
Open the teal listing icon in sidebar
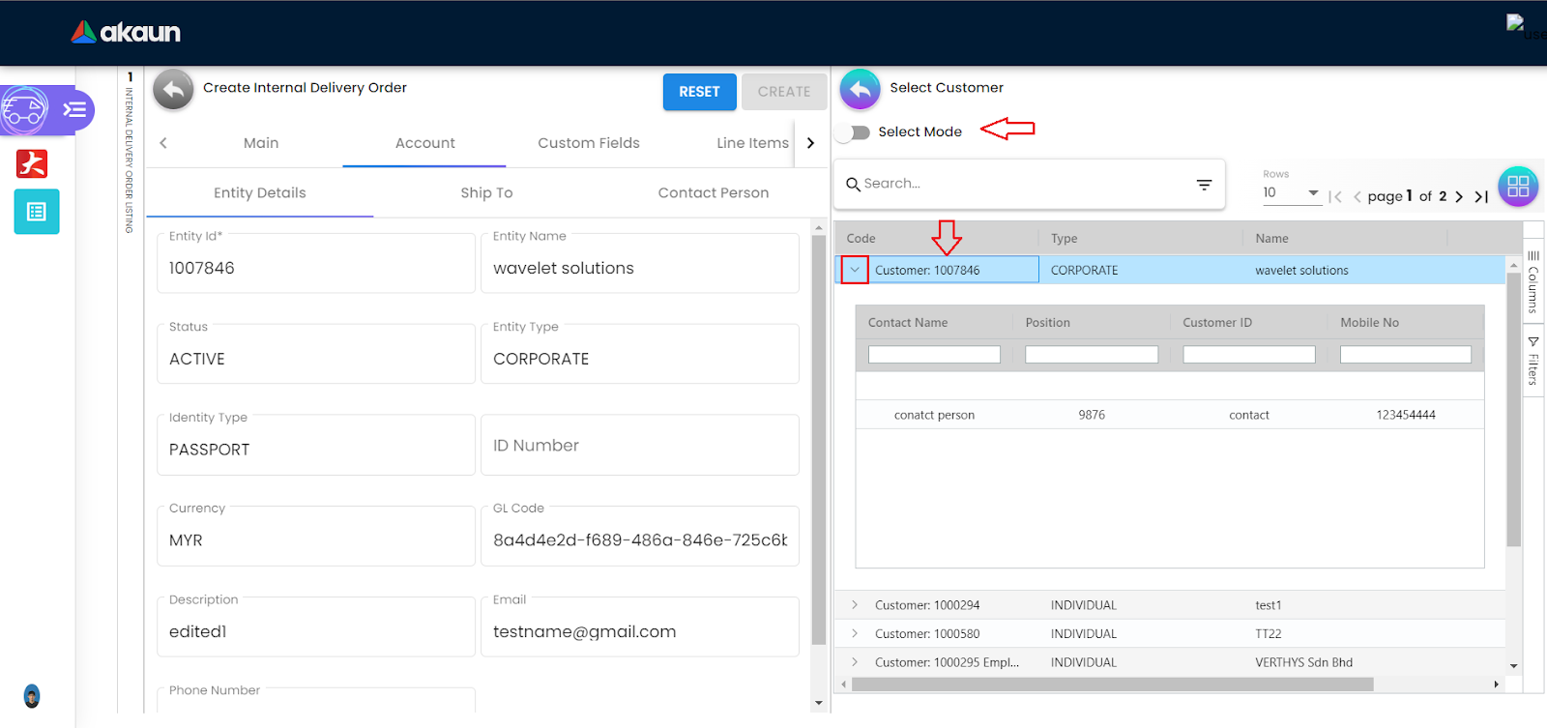tap(37, 212)
